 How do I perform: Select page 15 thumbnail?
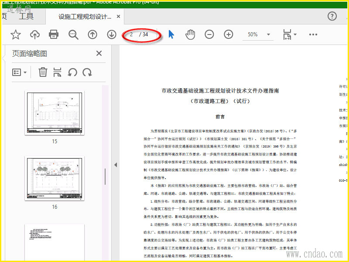(x=55, y=113)
